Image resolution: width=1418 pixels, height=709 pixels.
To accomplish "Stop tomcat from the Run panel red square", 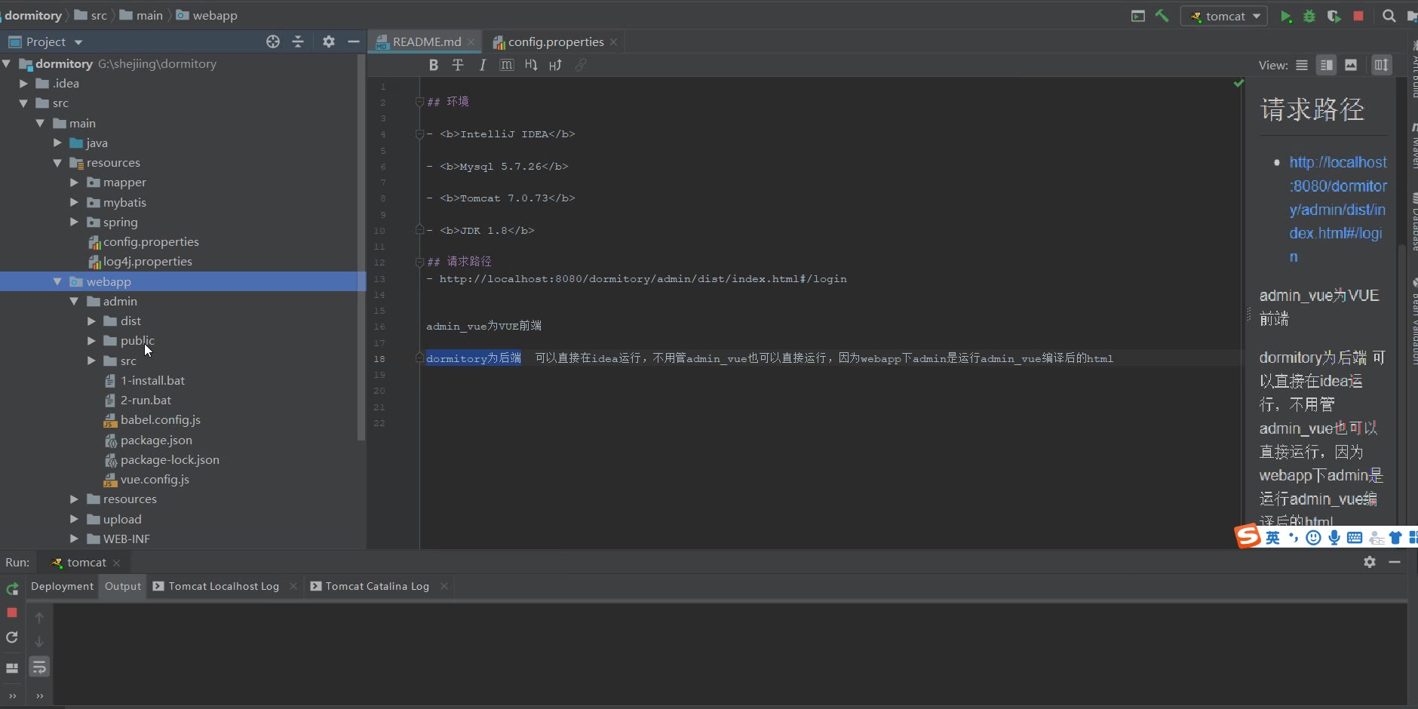I will pyautogui.click(x=12, y=612).
